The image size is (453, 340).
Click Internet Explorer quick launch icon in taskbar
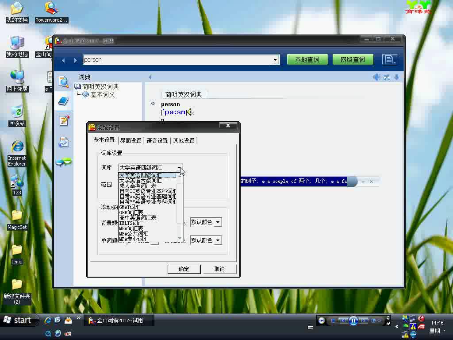[48, 320]
